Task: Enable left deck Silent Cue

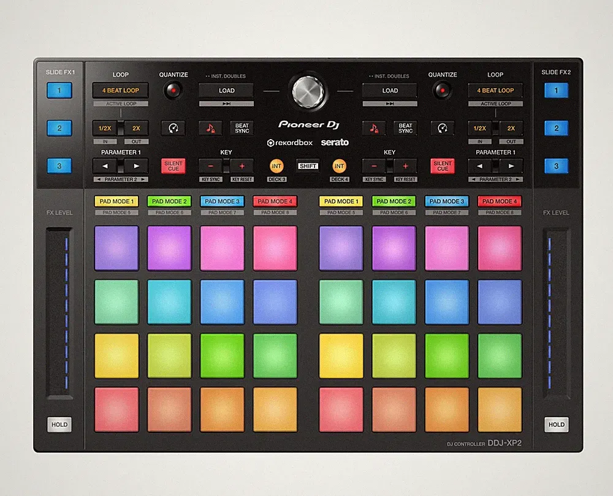Action: (x=173, y=166)
